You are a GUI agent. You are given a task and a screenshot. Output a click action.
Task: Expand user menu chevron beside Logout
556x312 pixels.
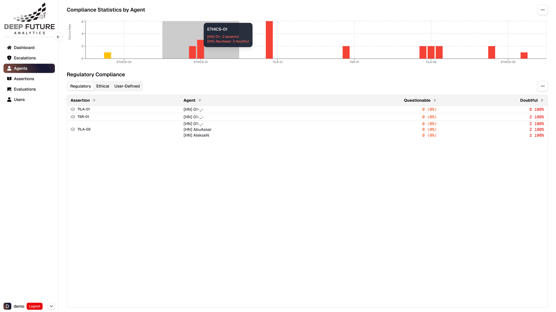[51, 306]
